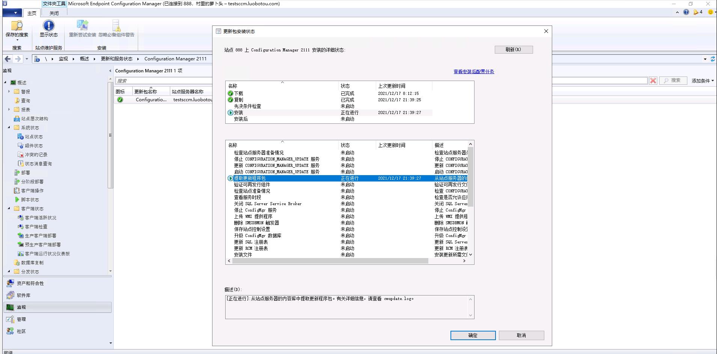Switch to the 关闭 ribbon tab
The width and height of the screenshot is (717, 354).
click(x=54, y=13)
